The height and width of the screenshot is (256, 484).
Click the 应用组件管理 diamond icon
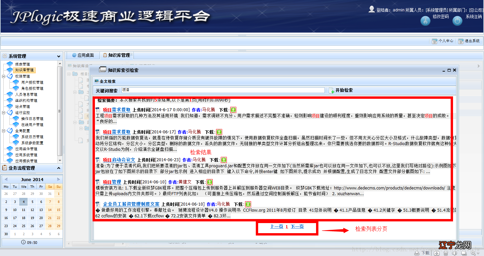click(10, 149)
